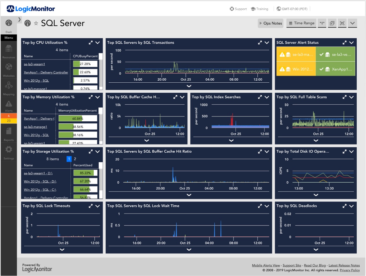
Task: Open Win 2012g - SQL memory row link
Action: click(x=36, y=135)
